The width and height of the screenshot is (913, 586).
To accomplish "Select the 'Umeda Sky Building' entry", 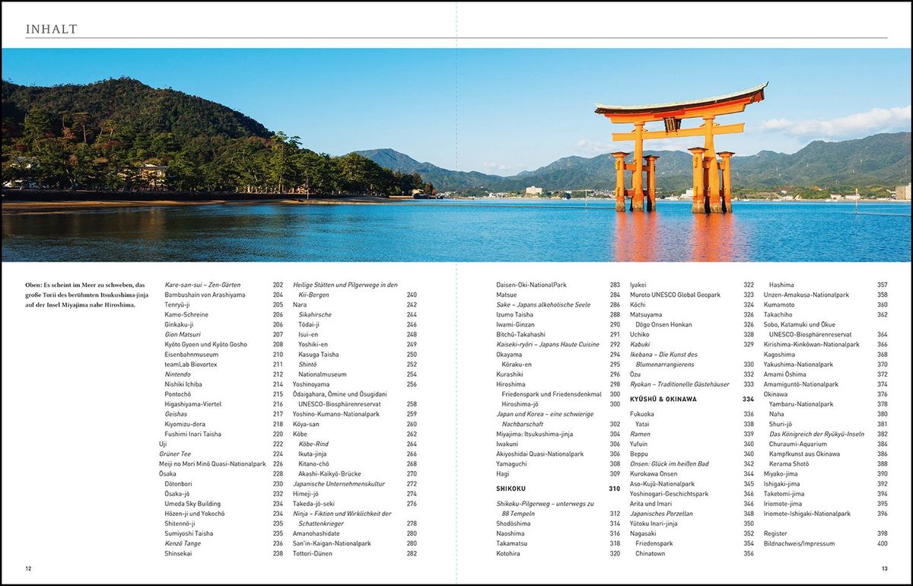I will point(192,503).
